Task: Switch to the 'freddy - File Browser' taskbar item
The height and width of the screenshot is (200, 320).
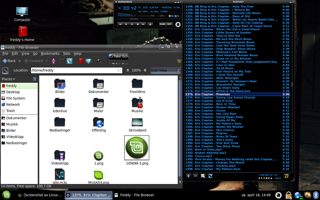Action: (x=134, y=195)
